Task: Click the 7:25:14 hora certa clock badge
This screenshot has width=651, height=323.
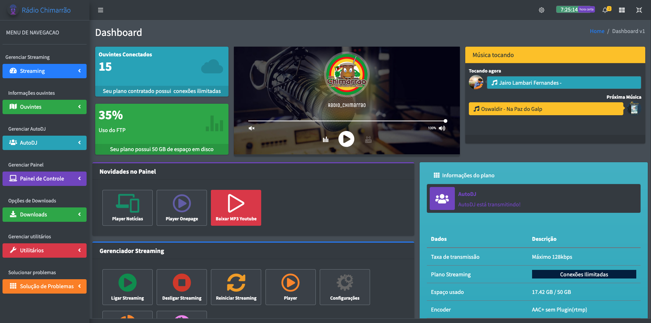Action: click(575, 9)
